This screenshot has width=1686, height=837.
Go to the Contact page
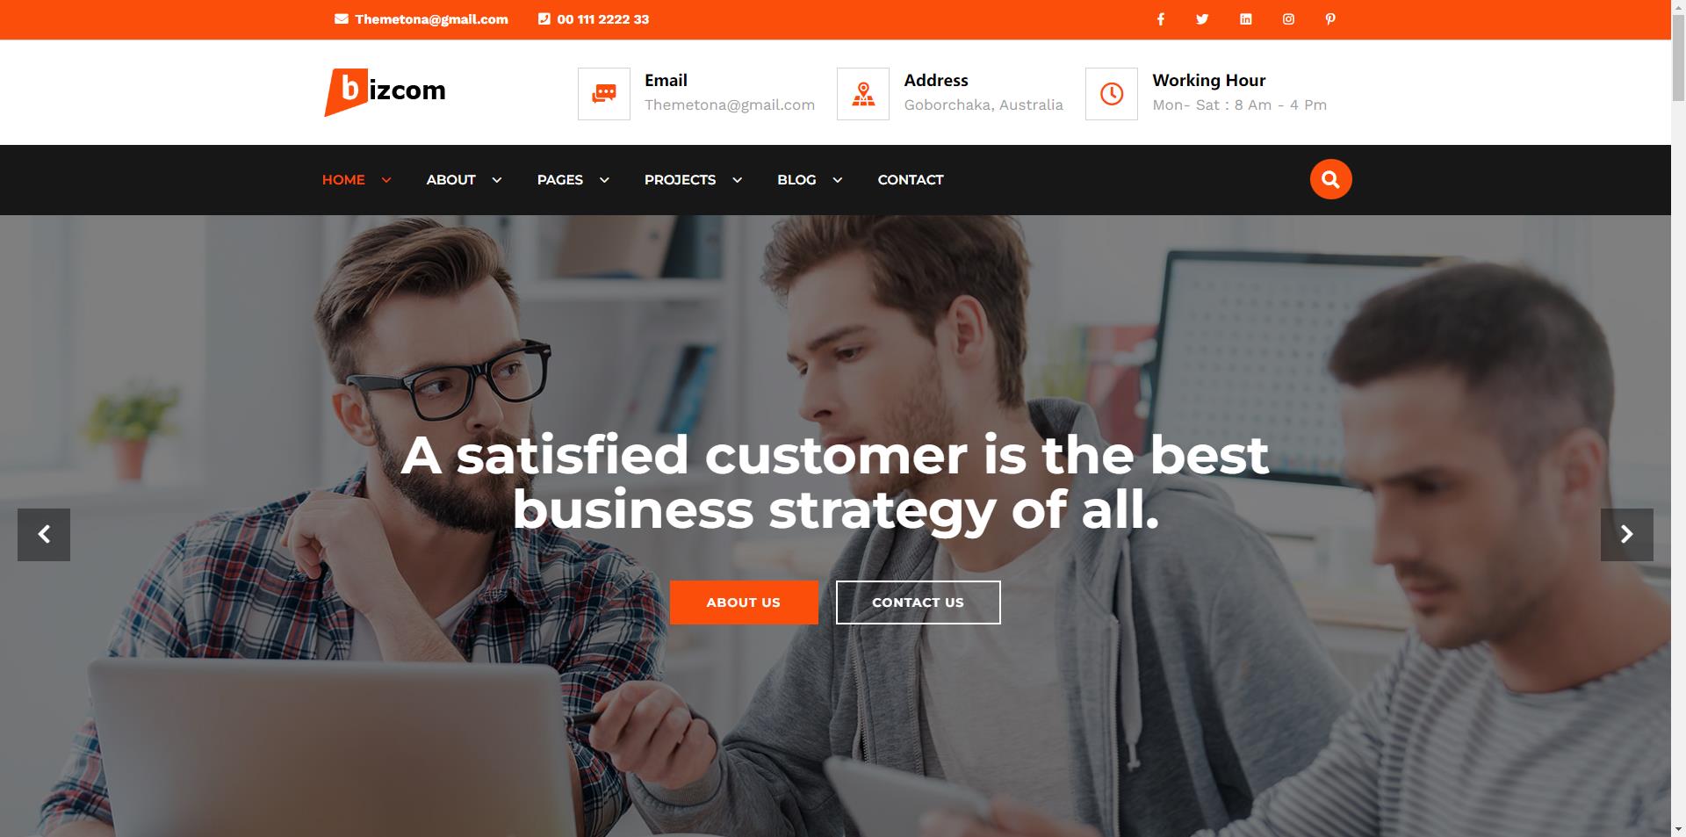click(x=911, y=180)
